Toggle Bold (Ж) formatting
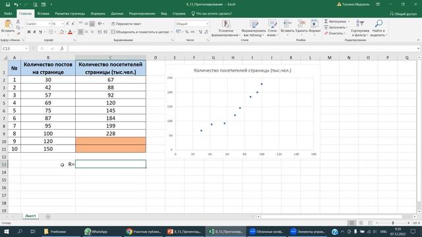Image resolution: width=422 pixels, height=237 pixels. 29,32
